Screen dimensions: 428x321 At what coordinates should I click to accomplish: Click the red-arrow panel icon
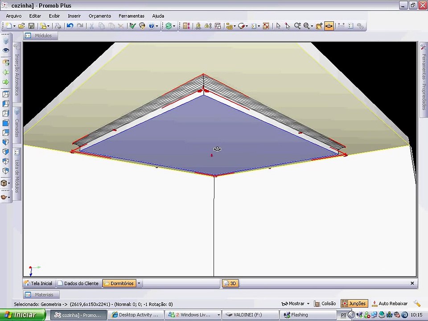click(266, 26)
